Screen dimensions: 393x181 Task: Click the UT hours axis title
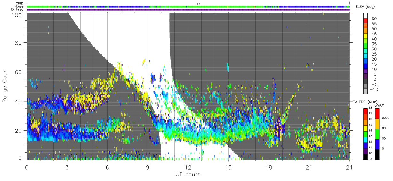coord(188,174)
